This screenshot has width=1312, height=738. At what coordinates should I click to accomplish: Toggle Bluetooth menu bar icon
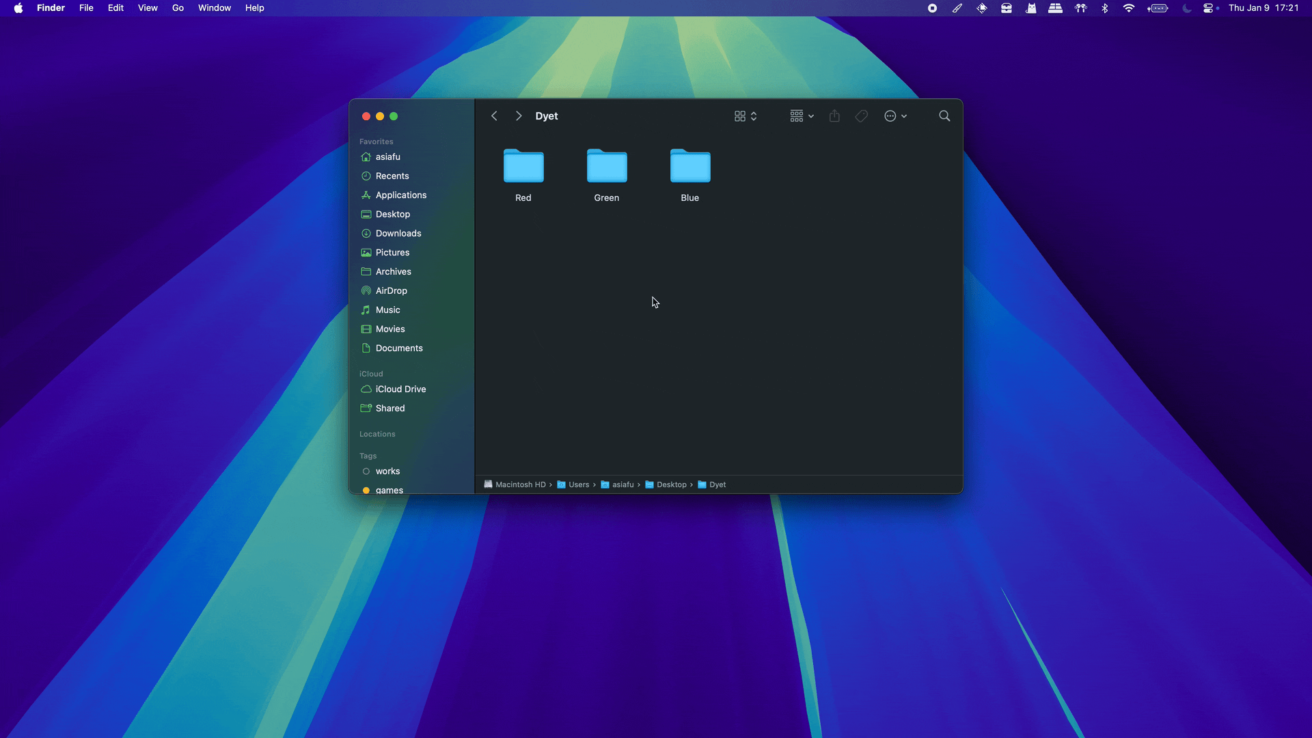tap(1105, 8)
